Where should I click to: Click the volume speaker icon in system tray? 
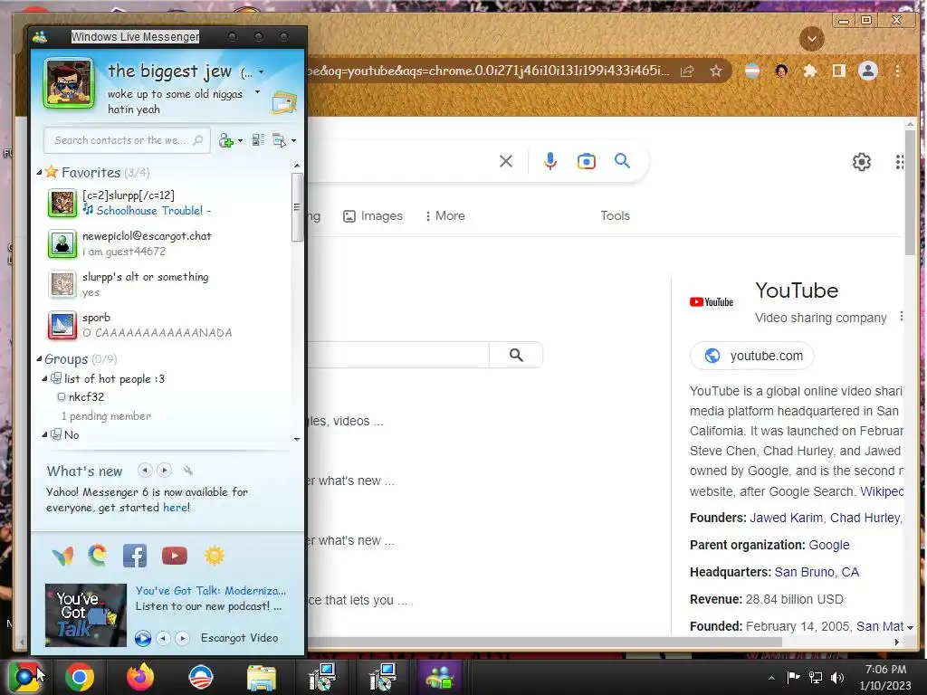click(x=837, y=677)
